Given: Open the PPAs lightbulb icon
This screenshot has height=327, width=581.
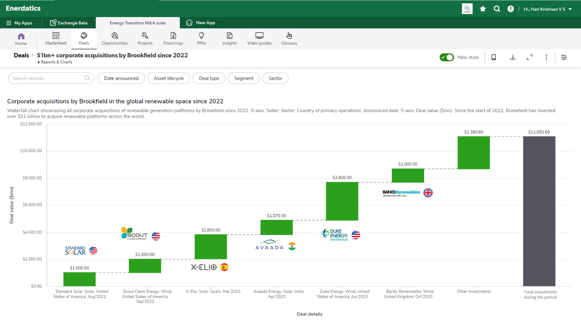Looking at the screenshot, I should pyautogui.click(x=201, y=36).
